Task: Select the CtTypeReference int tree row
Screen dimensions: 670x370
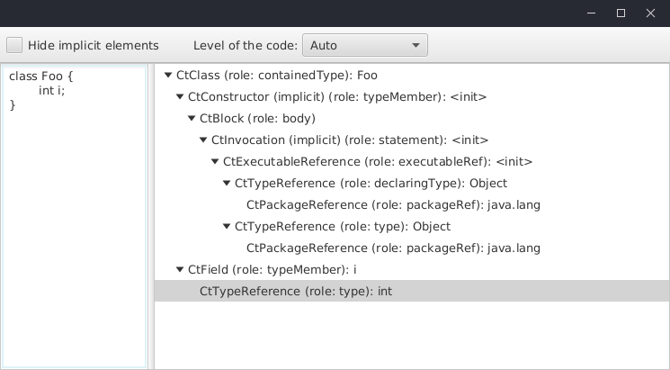Action: (296, 292)
